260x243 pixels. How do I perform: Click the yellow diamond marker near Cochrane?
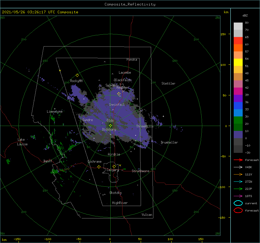click(x=99, y=167)
